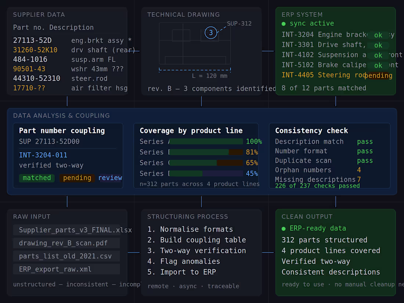
Task: Click the ok badge on INT-3301 row
Action: point(378,45)
